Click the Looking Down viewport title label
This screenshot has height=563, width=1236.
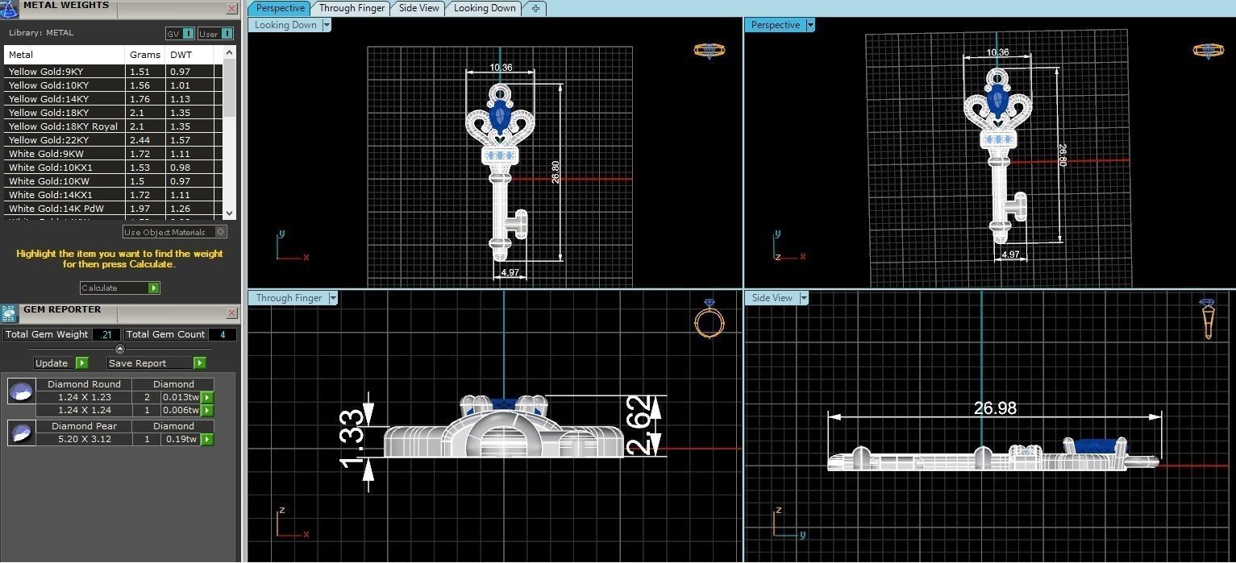click(x=286, y=25)
